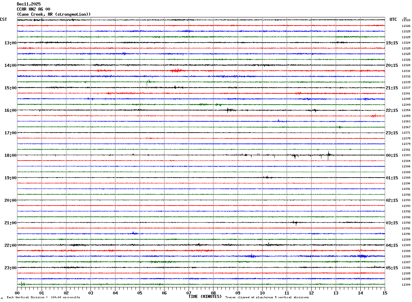Click the DC offset value 12324
This screenshot has width=412, height=302.
click(406, 43)
